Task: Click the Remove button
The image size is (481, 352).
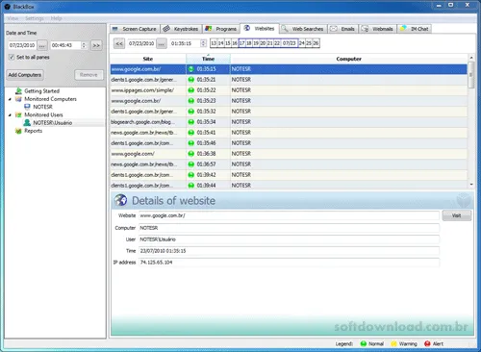Action: [x=89, y=75]
